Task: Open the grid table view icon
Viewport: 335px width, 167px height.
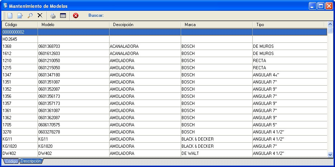Action: [63, 16]
